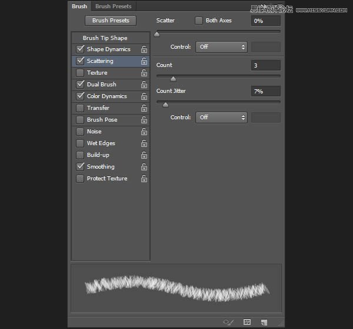Enable the Noise checkbox
This screenshot has width=353, height=329.
[x=80, y=132]
